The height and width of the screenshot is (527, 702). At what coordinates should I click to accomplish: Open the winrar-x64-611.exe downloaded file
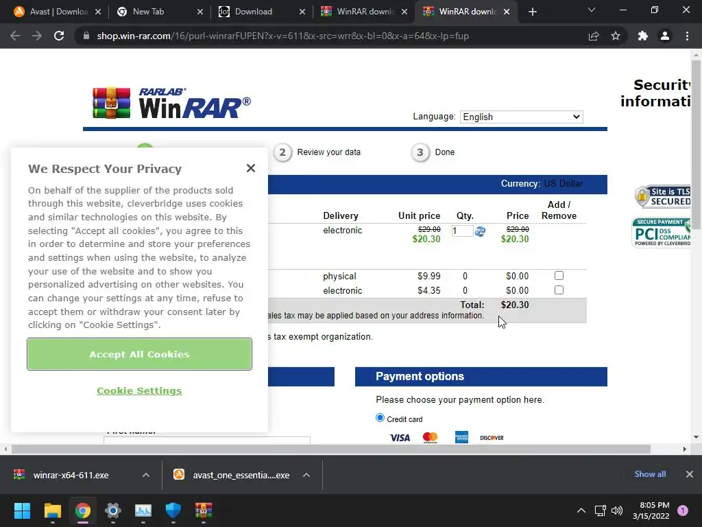[71, 475]
